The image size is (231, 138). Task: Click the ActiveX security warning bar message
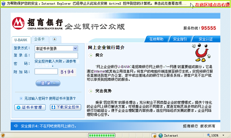click(97, 3)
